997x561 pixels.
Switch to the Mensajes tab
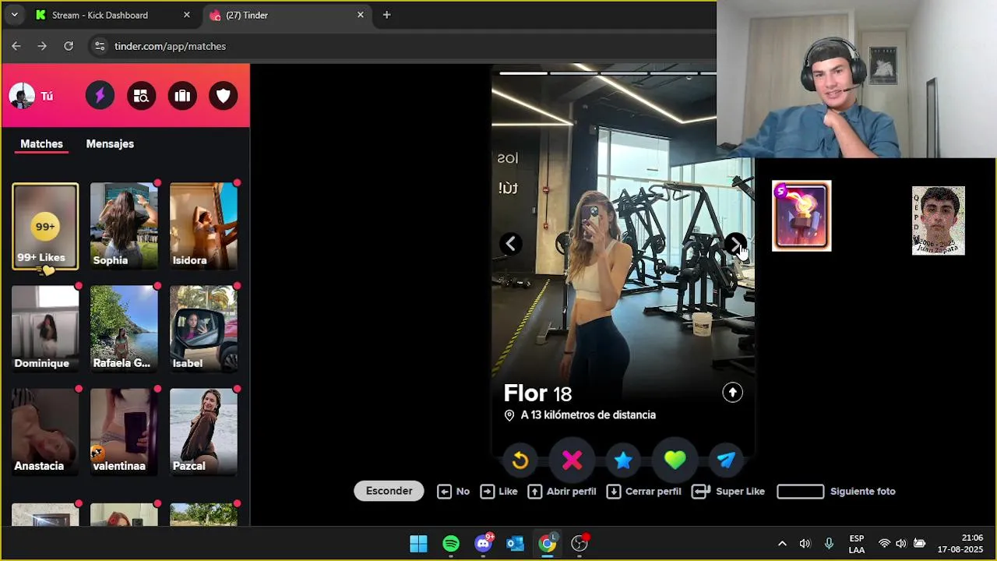(110, 144)
